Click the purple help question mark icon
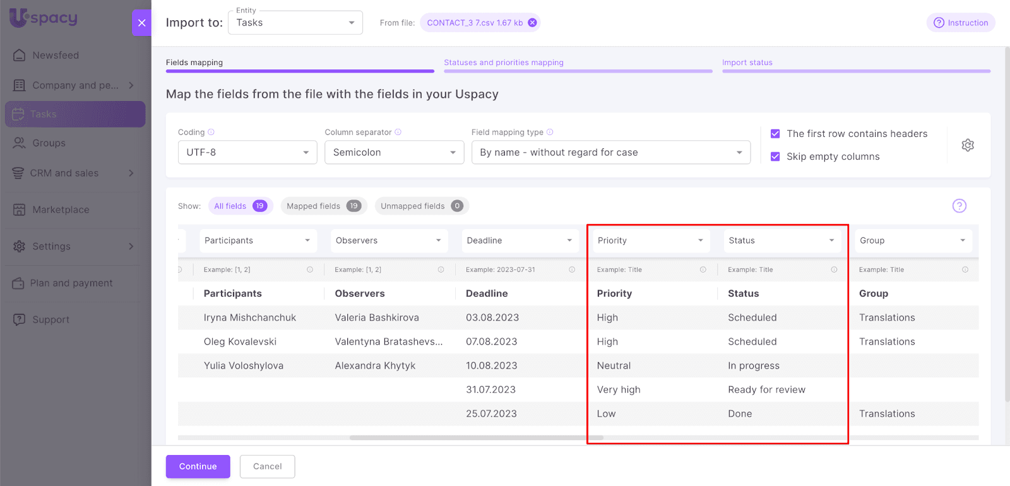The height and width of the screenshot is (486, 1010). click(x=959, y=206)
